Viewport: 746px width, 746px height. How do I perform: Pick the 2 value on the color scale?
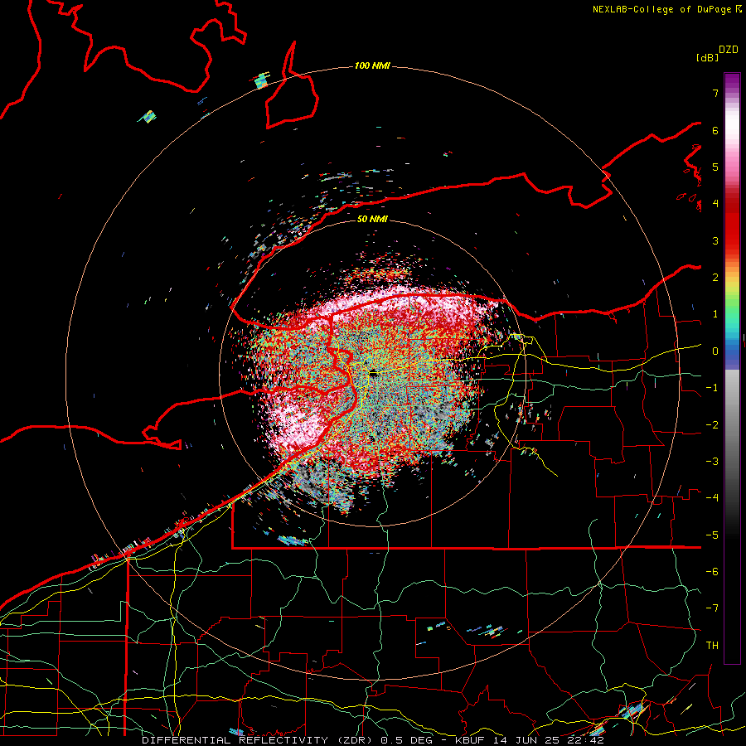[x=715, y=278]
